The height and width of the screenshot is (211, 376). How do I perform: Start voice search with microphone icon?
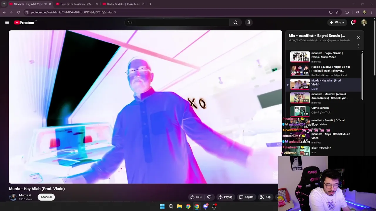coord(249,23)
